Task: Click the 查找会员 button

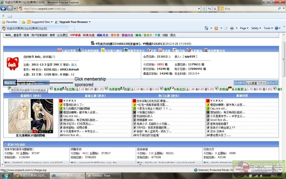Action: click(x=272, y=83)
